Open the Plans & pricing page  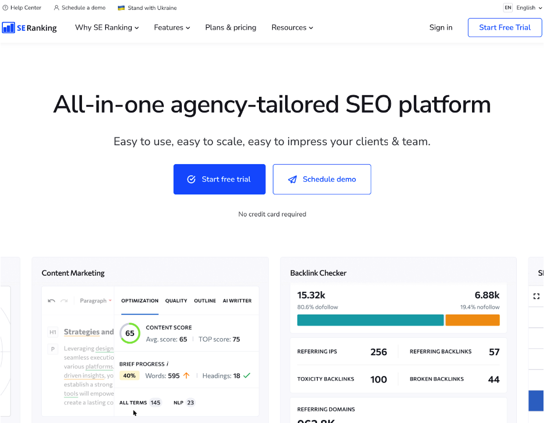pos(231,27)
